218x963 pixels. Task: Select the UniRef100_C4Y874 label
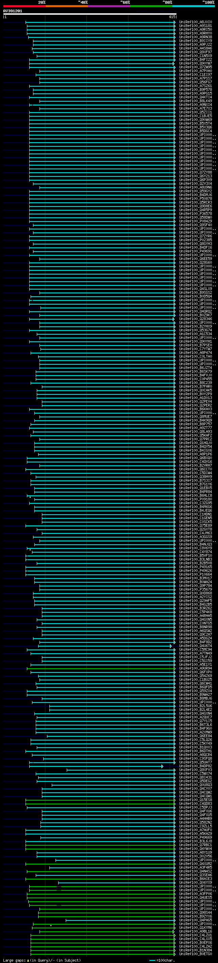click(x=196, y=552)
